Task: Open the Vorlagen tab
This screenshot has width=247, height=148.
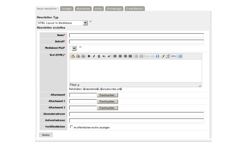Action: (67, 9)
